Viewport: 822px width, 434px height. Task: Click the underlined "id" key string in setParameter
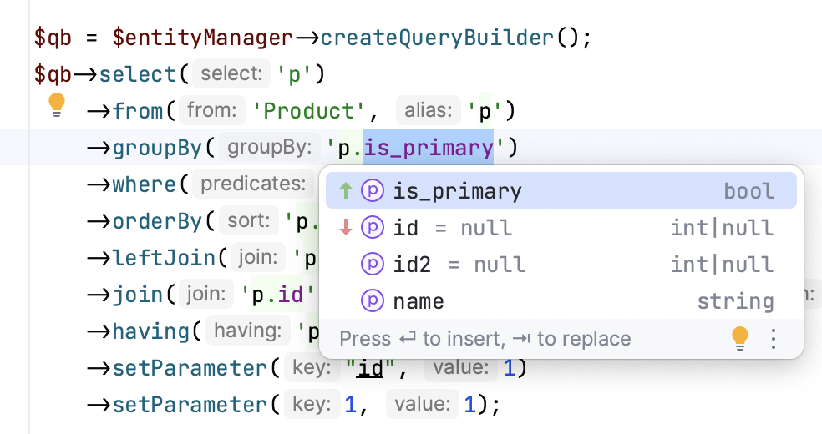tap(370, 368)
